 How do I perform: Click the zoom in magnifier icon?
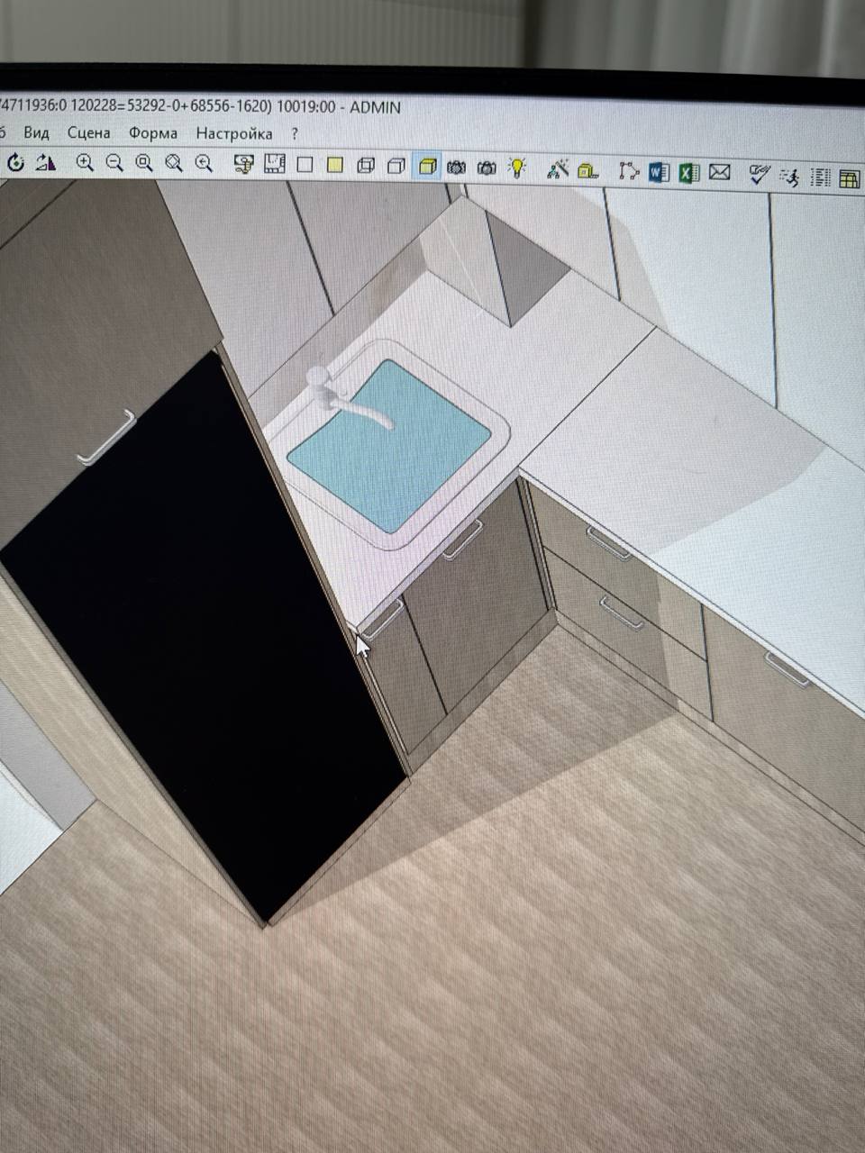85,163
